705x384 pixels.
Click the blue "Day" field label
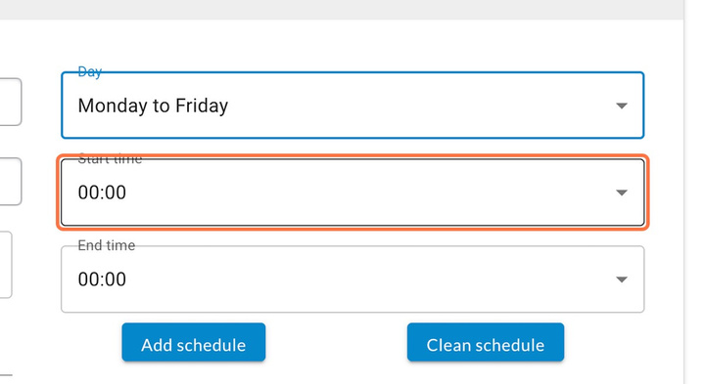pyautogui.click(x=90, y=71)
